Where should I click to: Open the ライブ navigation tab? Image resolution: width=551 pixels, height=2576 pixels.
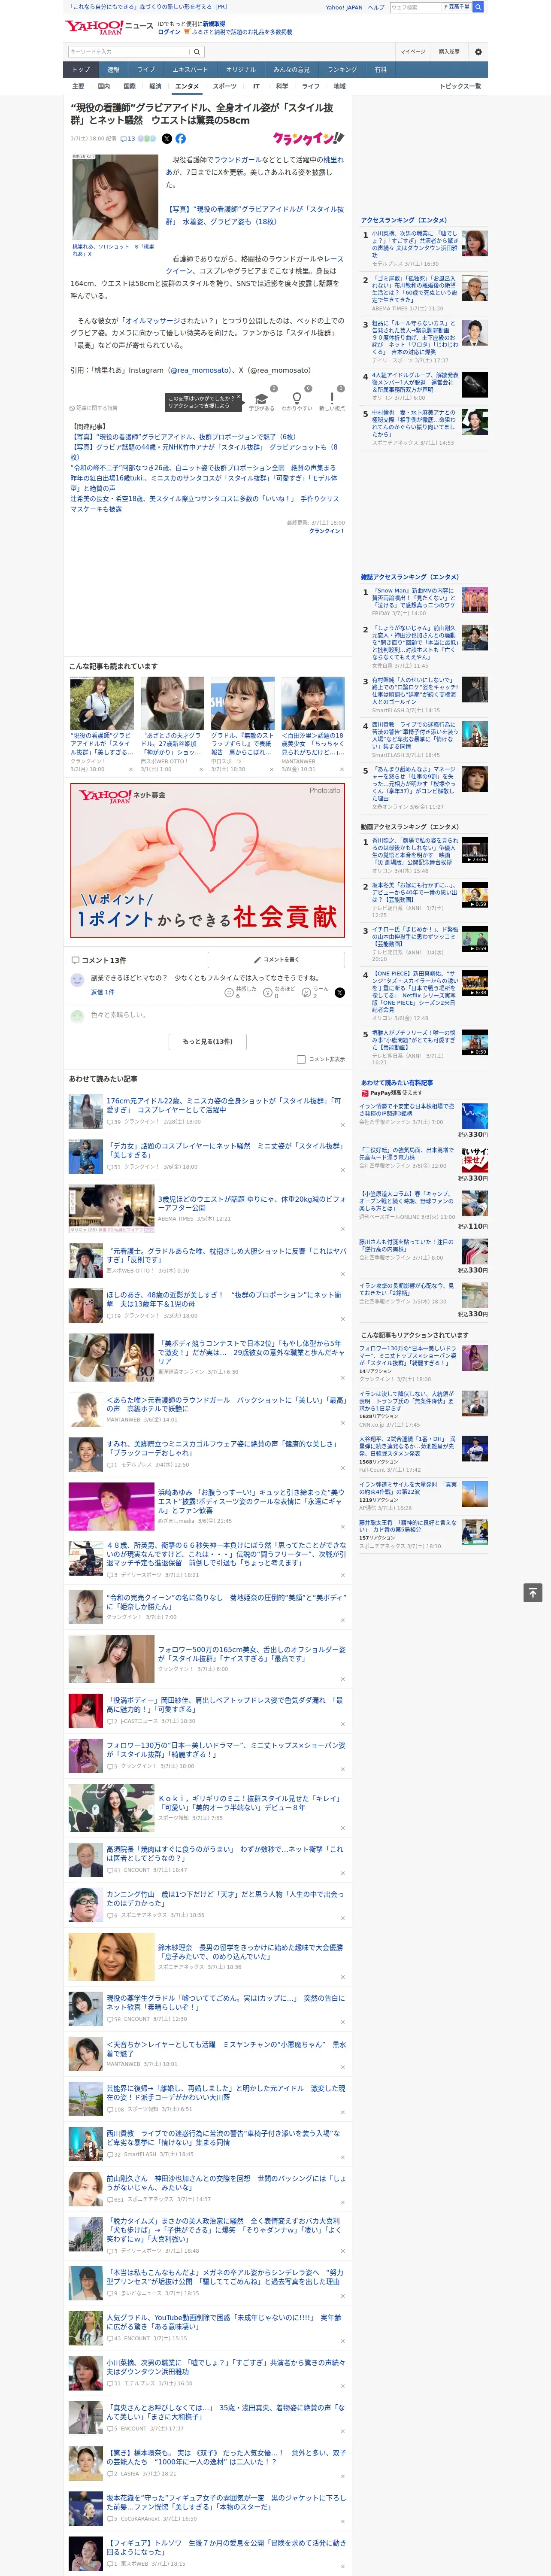[x=146, y=70]
